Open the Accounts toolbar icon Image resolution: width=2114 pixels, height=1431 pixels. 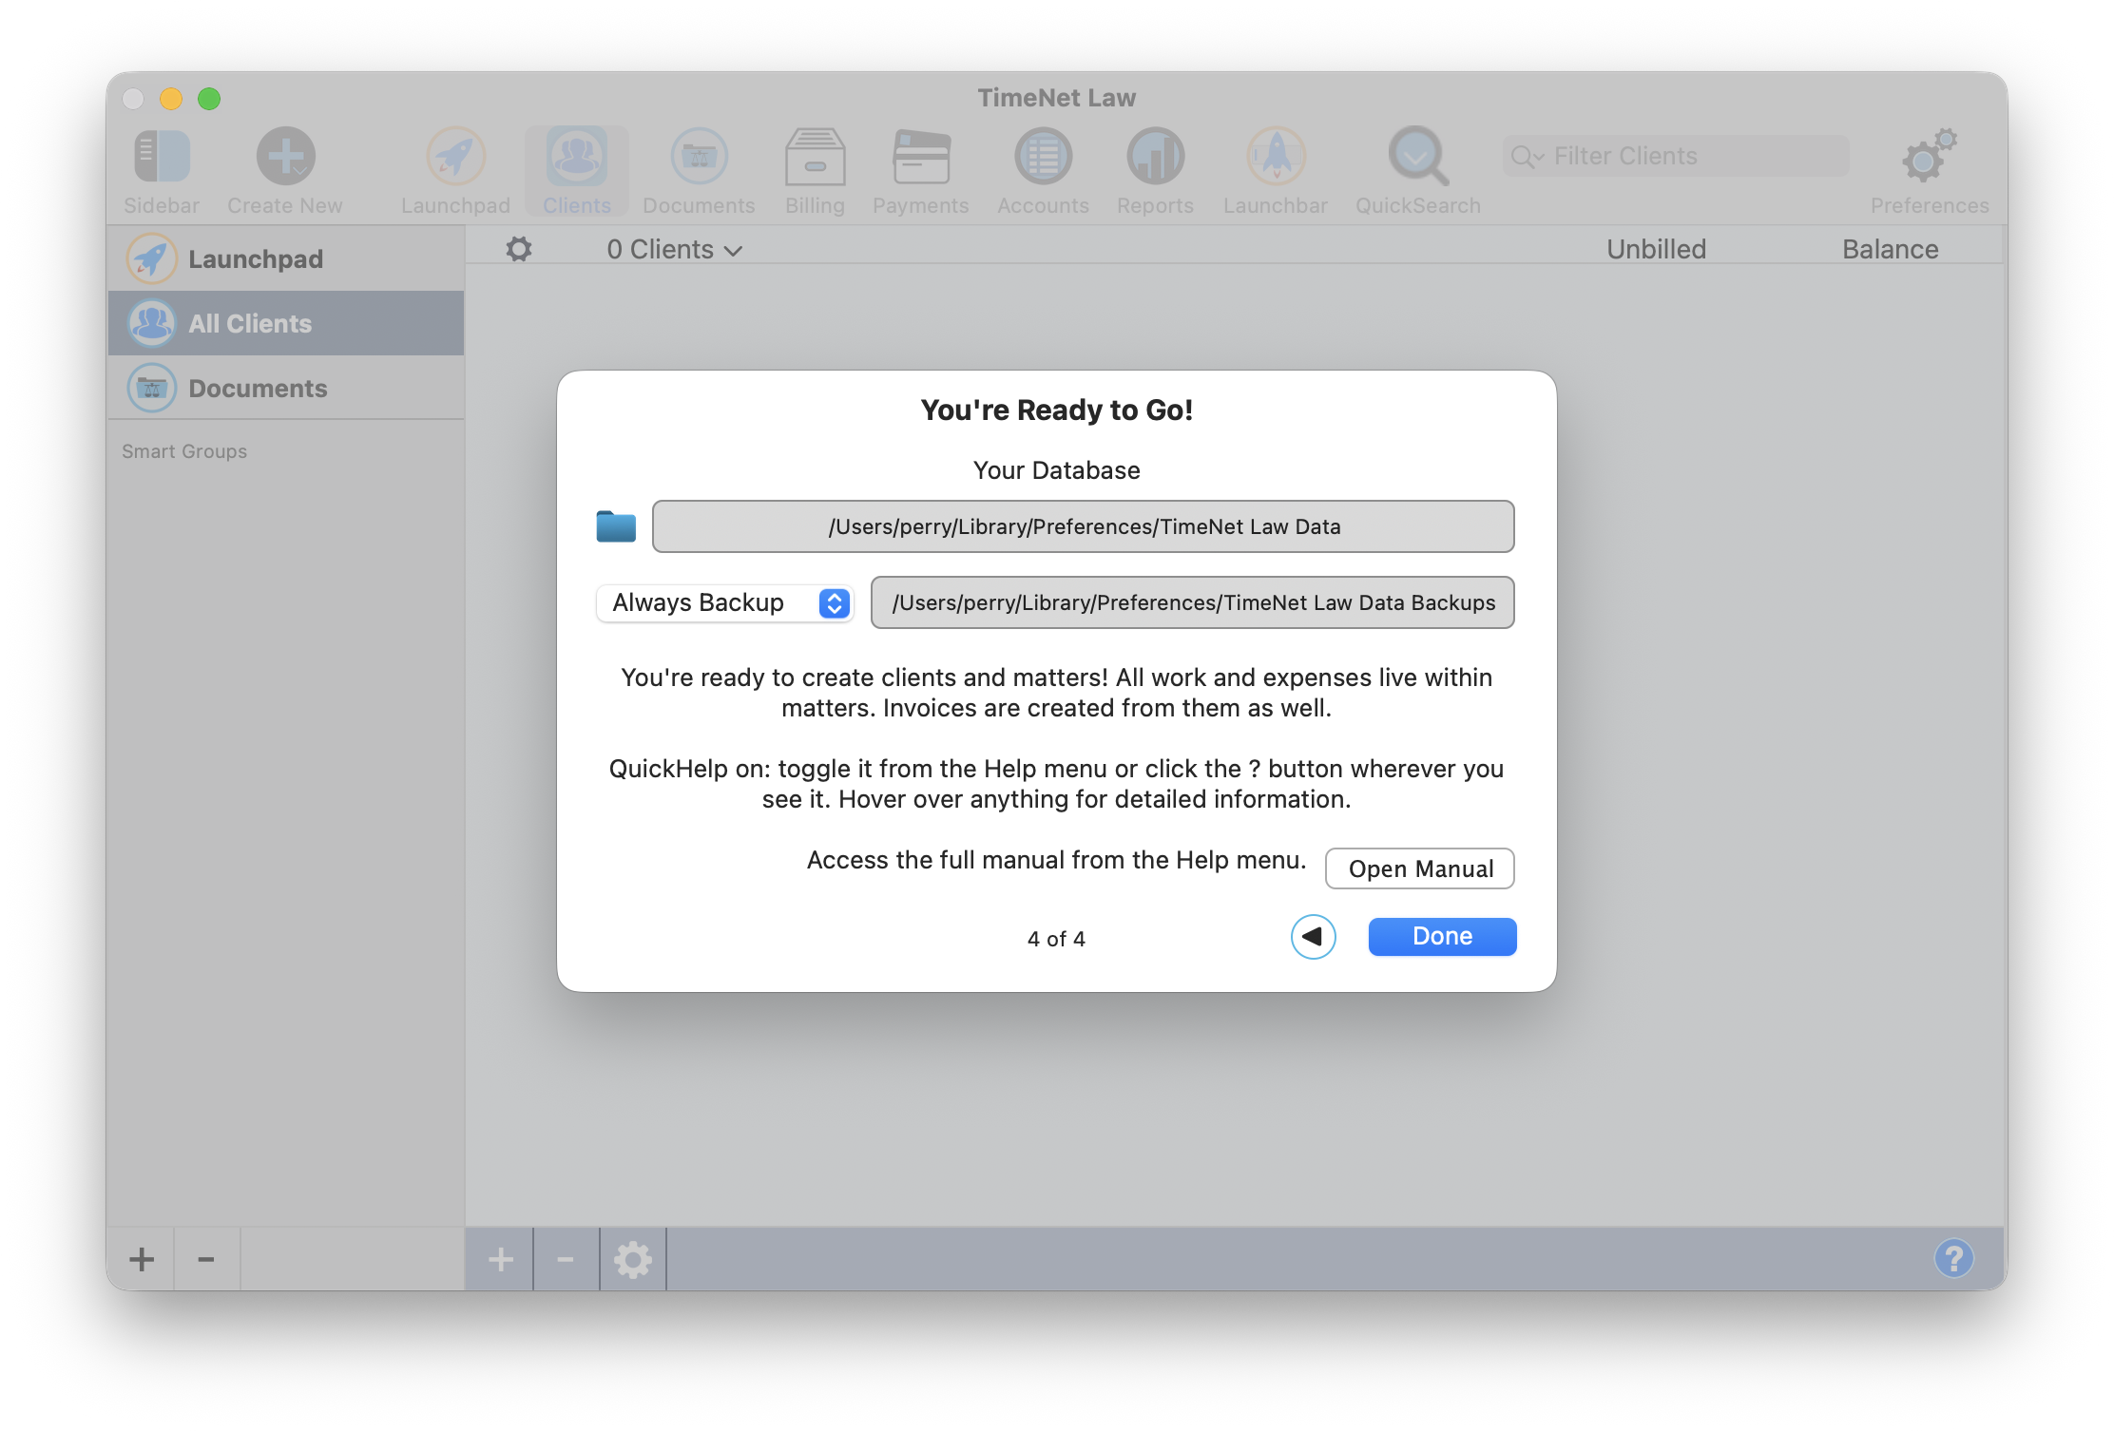(1043, 157)
